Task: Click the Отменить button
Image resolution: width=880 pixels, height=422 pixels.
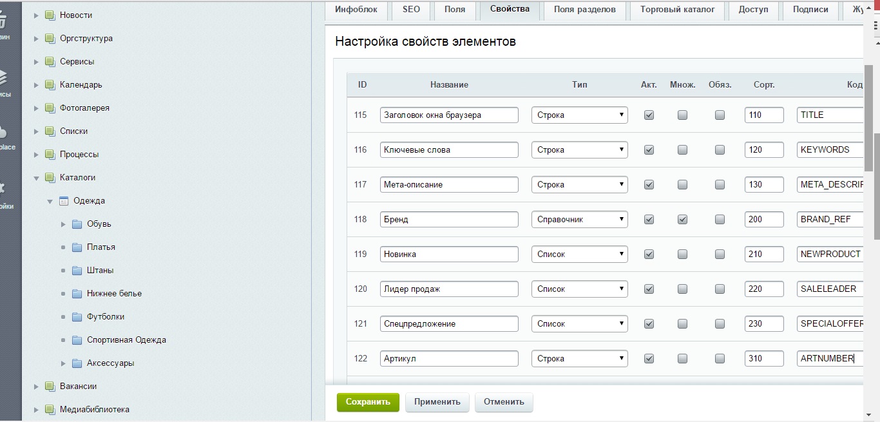Action: point(504,402)
